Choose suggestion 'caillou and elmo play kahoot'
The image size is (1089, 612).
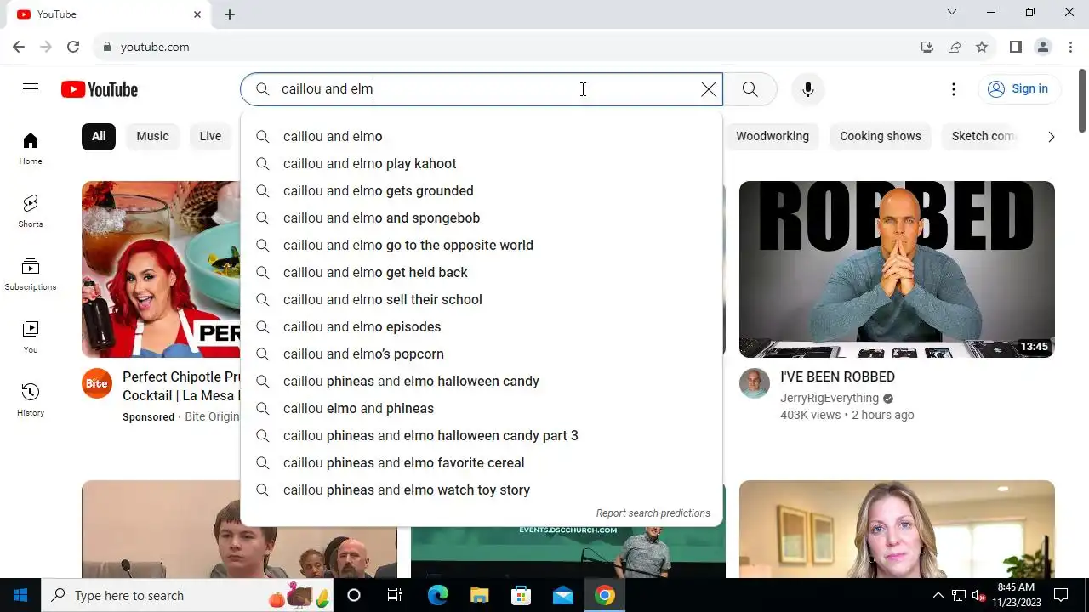pos(482,163)
